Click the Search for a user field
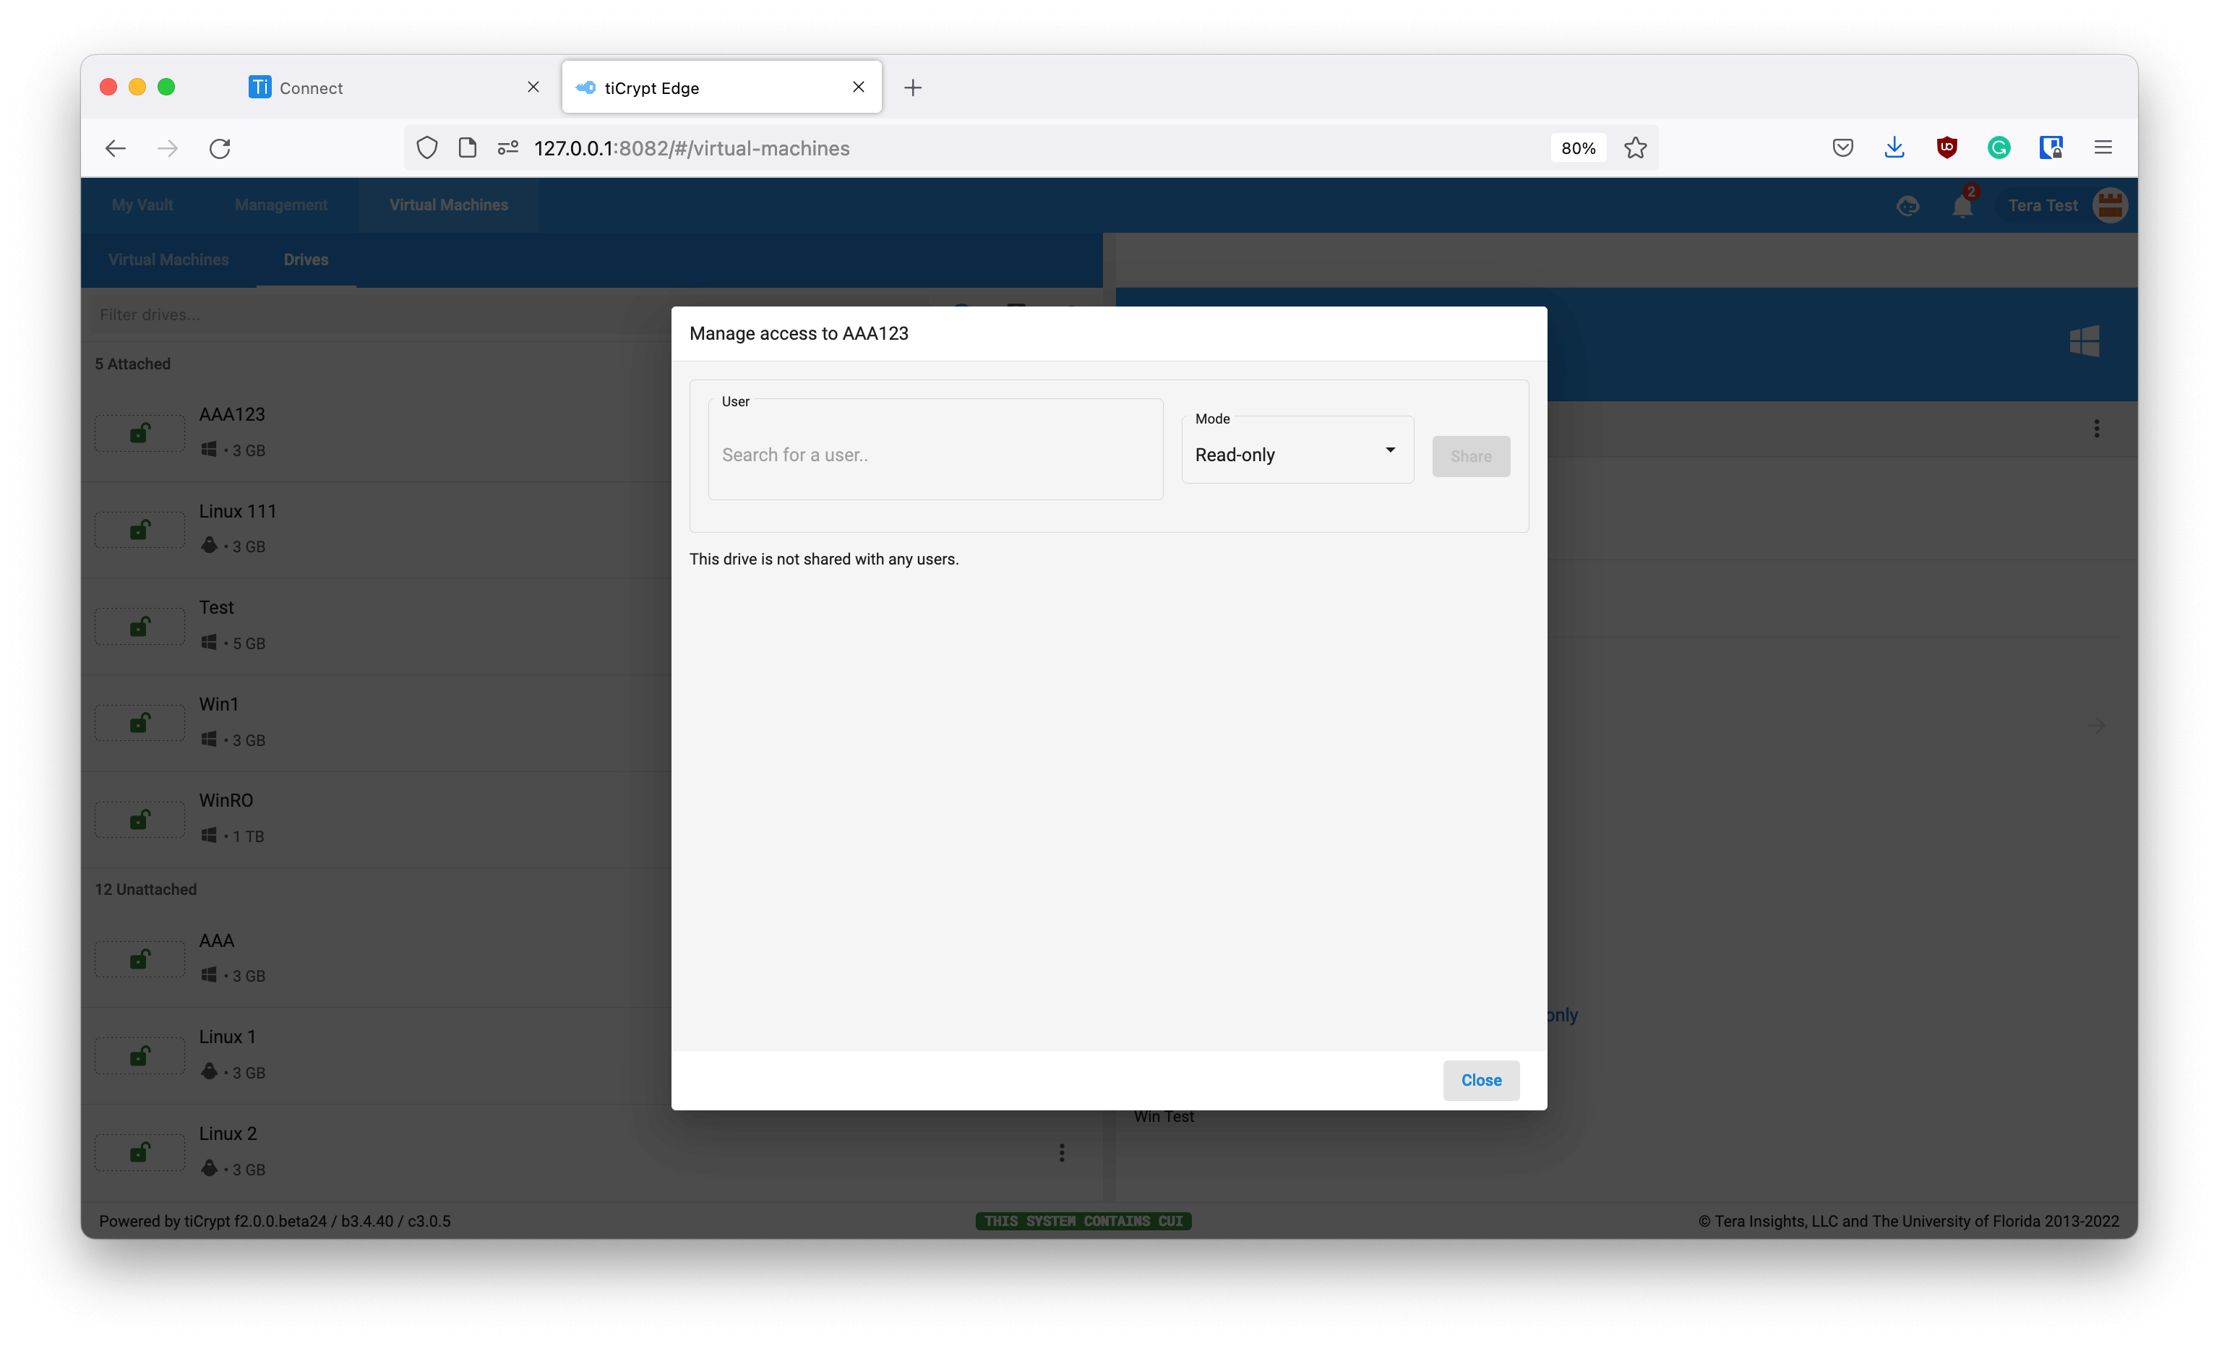The image size is (2219, 1346). (x=935, y=455)
